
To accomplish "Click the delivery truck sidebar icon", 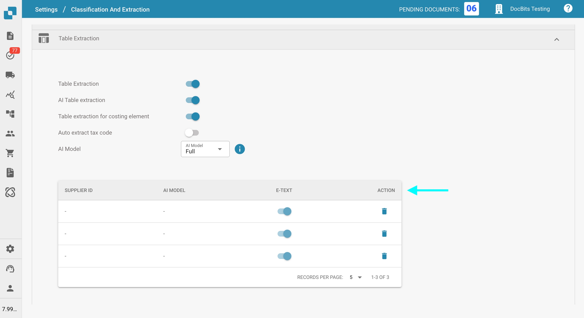I will point(10,75).
